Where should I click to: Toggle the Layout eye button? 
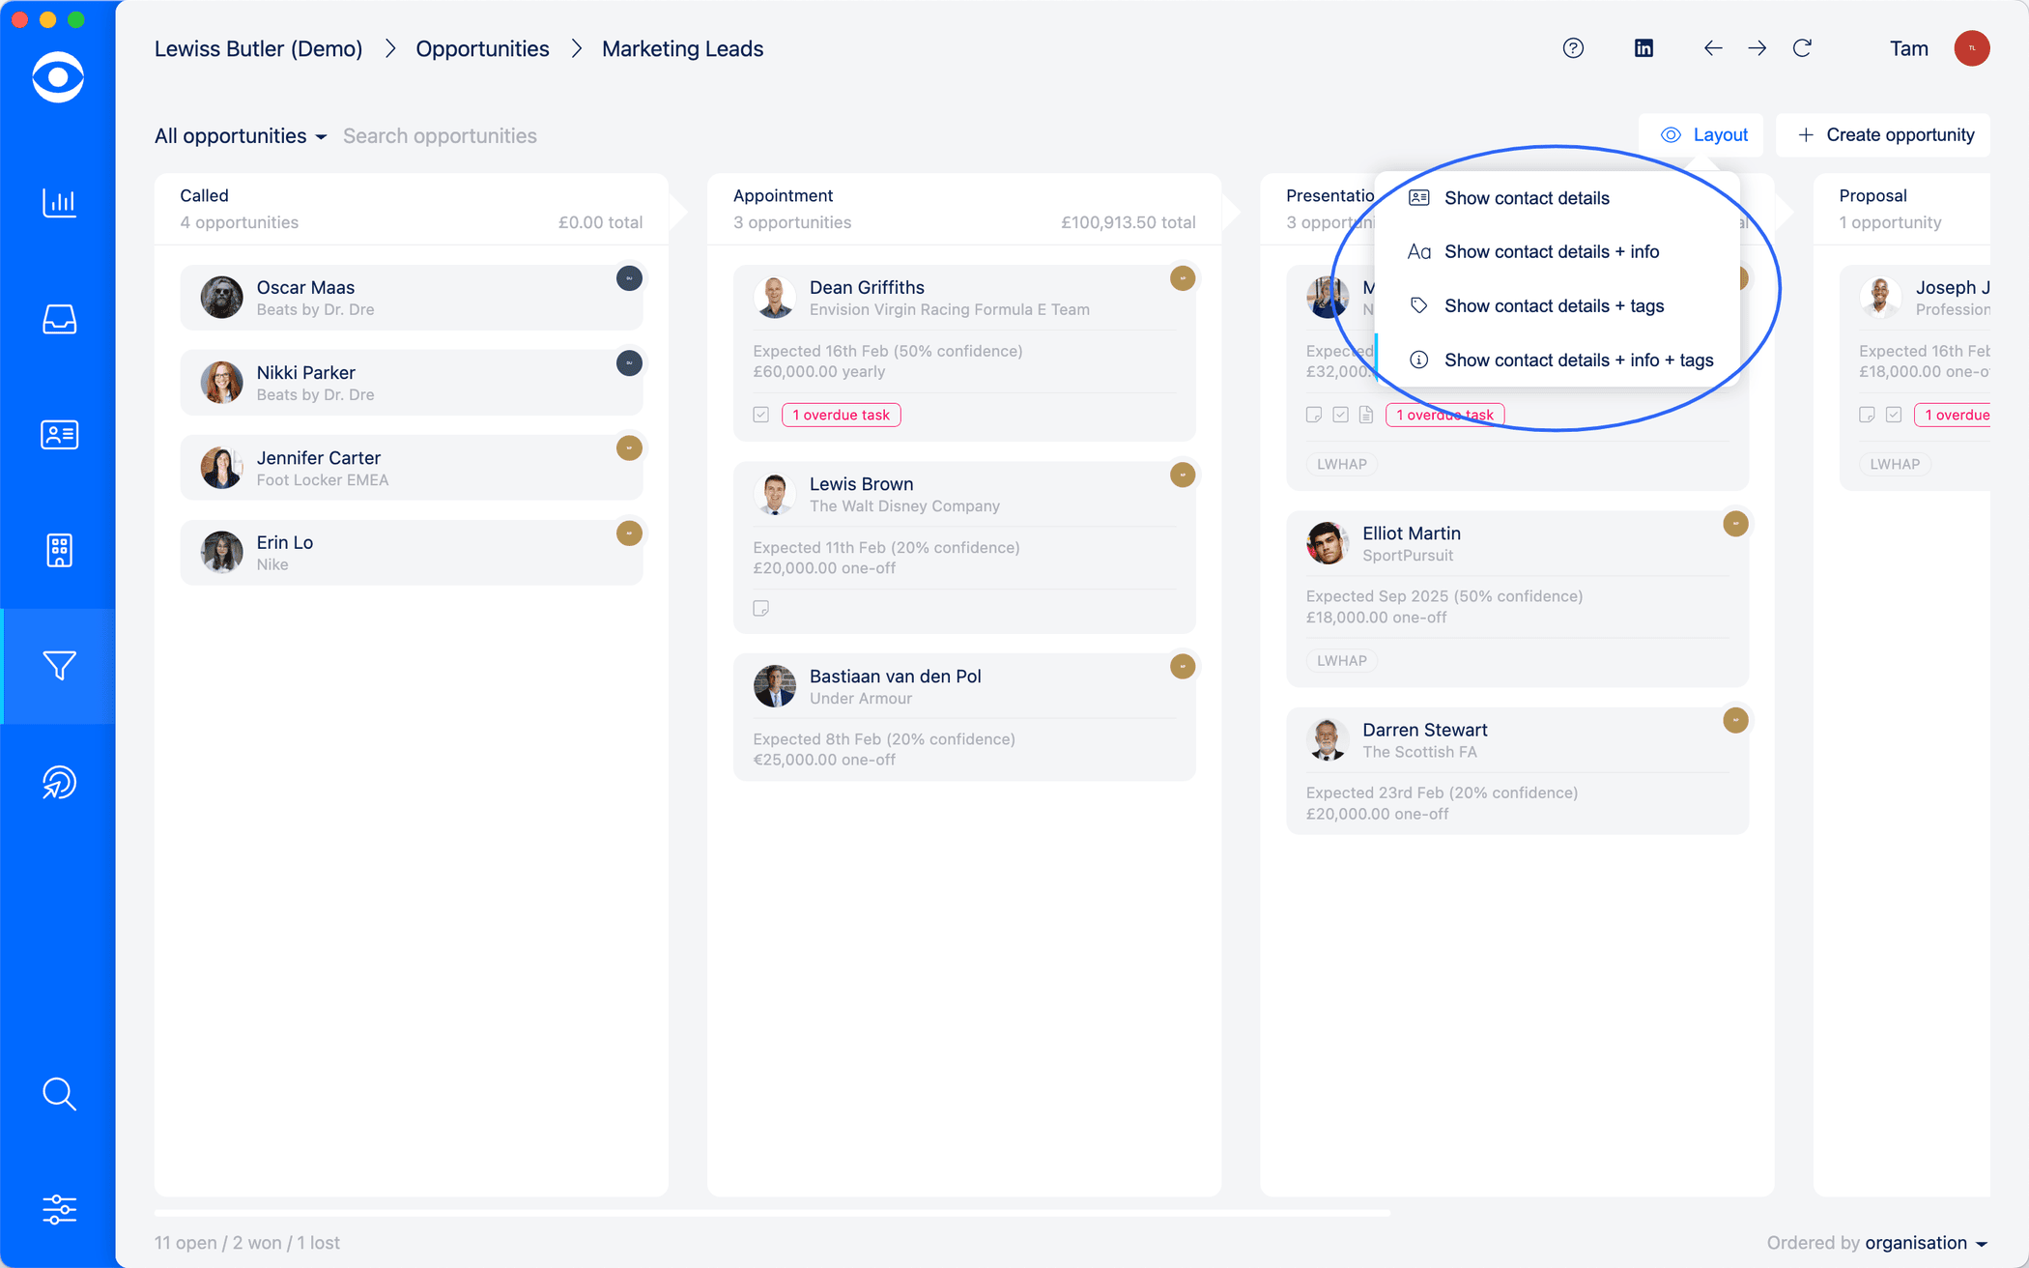(x=1702, y=135)
